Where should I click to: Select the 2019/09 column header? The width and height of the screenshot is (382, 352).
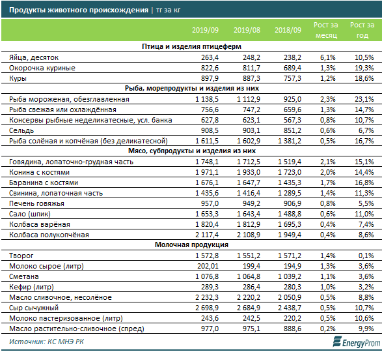click(x=205, y=30)
